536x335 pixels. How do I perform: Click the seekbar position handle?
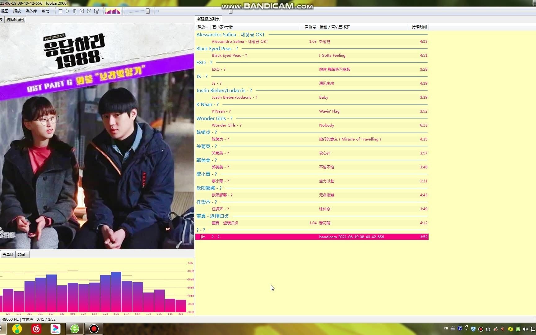coord(230,11)
